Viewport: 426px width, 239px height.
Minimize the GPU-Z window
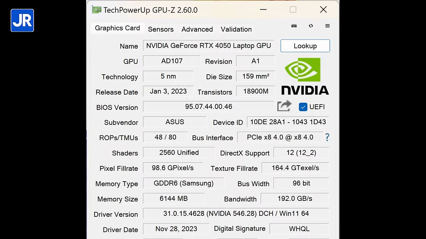coord(263,10)
